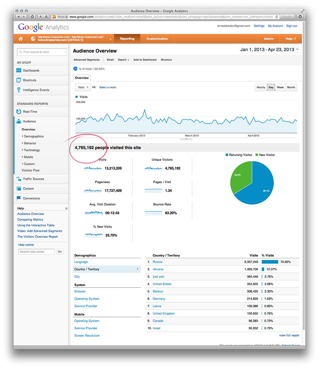The height and width of the screenshot is (368, 319).
Task: Select Country / Territory demographic row
Action: [x=107, y=269]
